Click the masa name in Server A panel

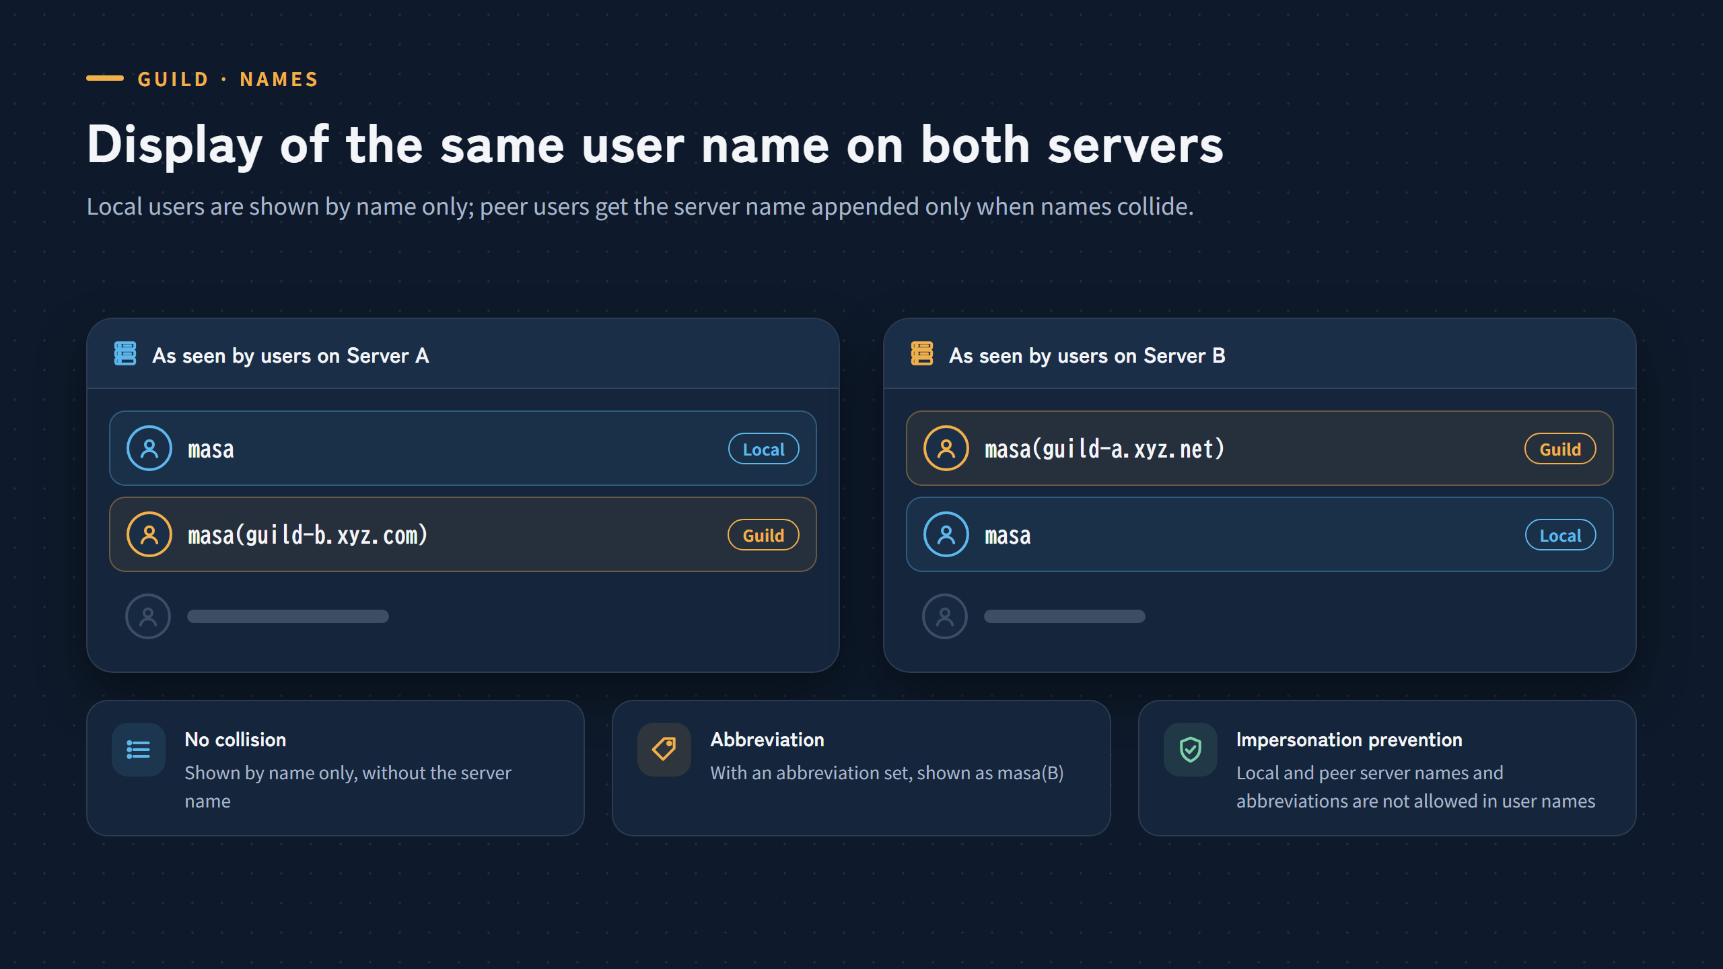tap(211, 450)
